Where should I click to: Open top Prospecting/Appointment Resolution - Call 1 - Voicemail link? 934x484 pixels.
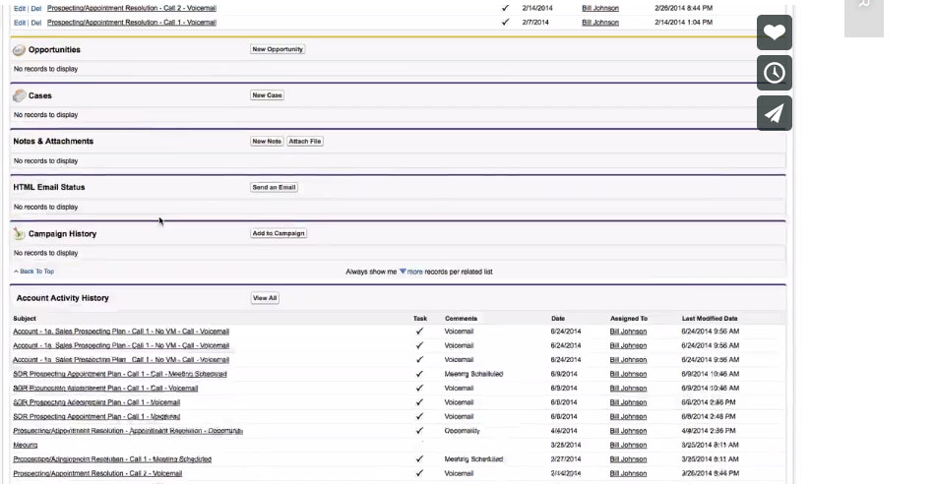coord(132,23)
